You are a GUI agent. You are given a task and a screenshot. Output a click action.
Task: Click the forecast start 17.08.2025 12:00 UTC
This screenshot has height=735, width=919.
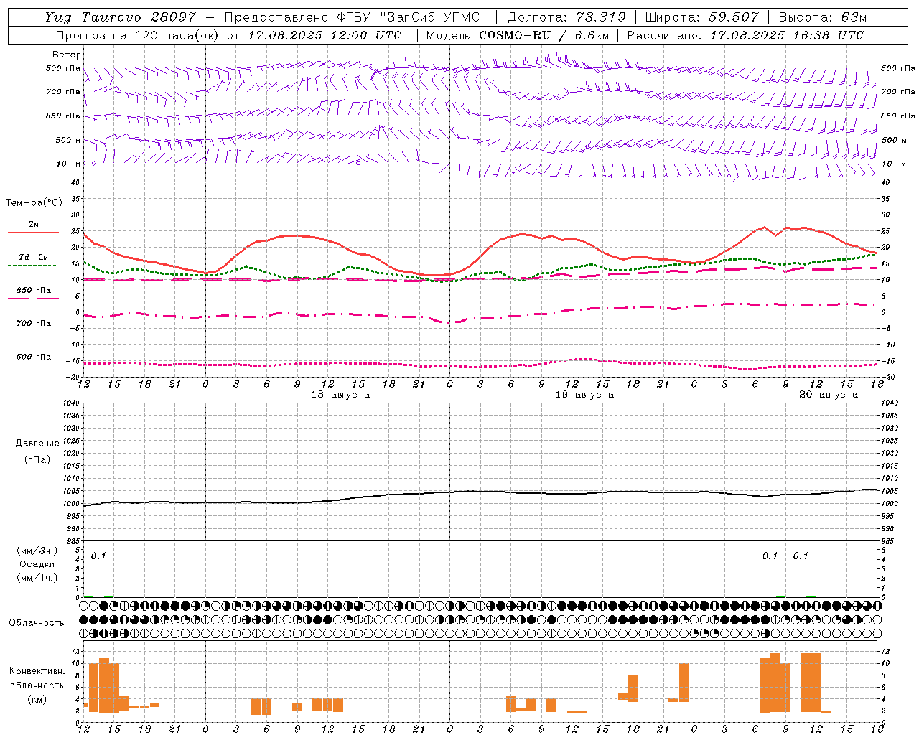click(x=325, y=35)
